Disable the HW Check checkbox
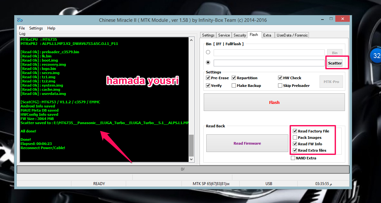381x203 pixels. point(280,78)
